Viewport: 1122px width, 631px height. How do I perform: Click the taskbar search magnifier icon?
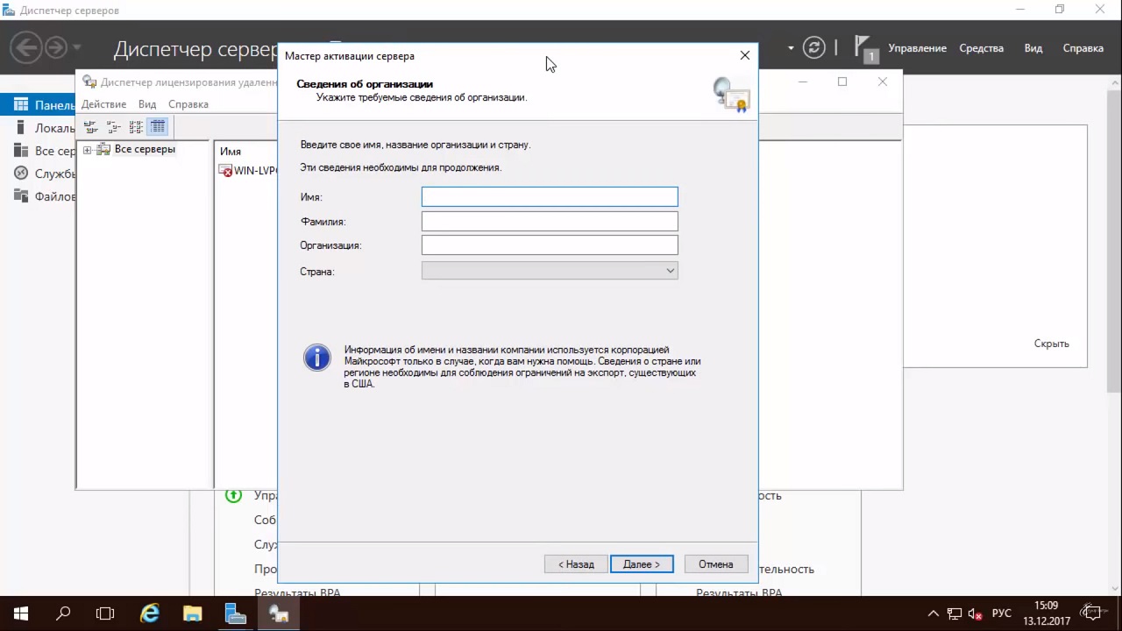tap(63, 613)
